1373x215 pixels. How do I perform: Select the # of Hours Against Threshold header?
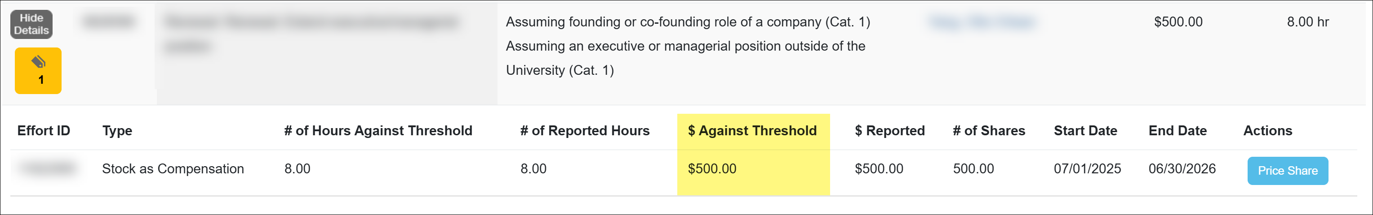pyautogui.click(x=378, y=131)
